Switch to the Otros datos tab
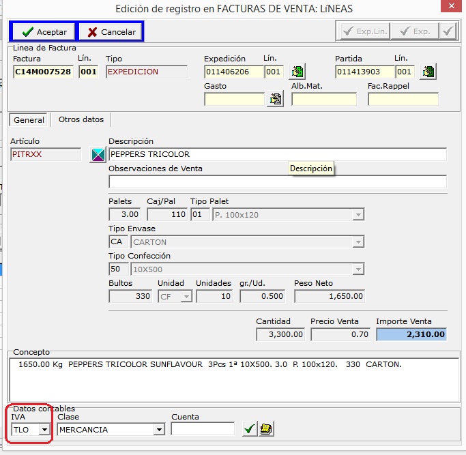The height and width of the screenshot is (455, 466). (81, 119)
